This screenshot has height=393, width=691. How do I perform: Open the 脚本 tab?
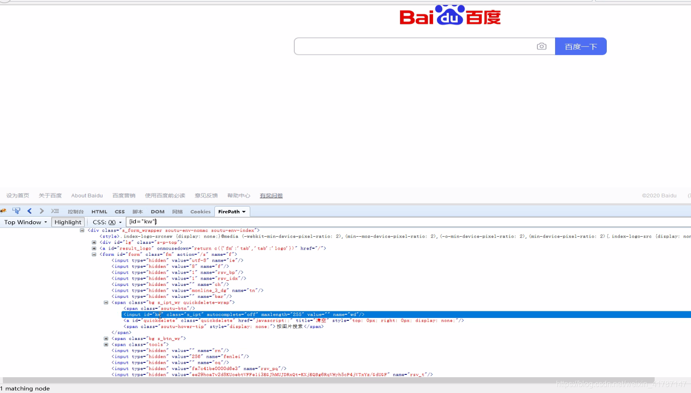click(x=138, y=212)
